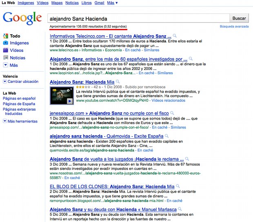This screenshot has height=222, width=253.
Task: Click preview magnifier beside 'Alejandro Sanz: Hacienda Mia' video result
Action: pos(118,82)
